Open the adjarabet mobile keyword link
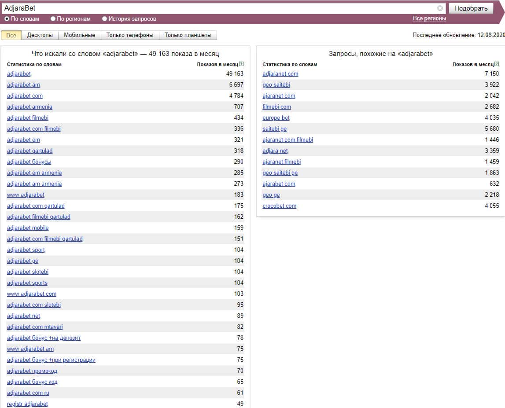 [x=28, y=228]
